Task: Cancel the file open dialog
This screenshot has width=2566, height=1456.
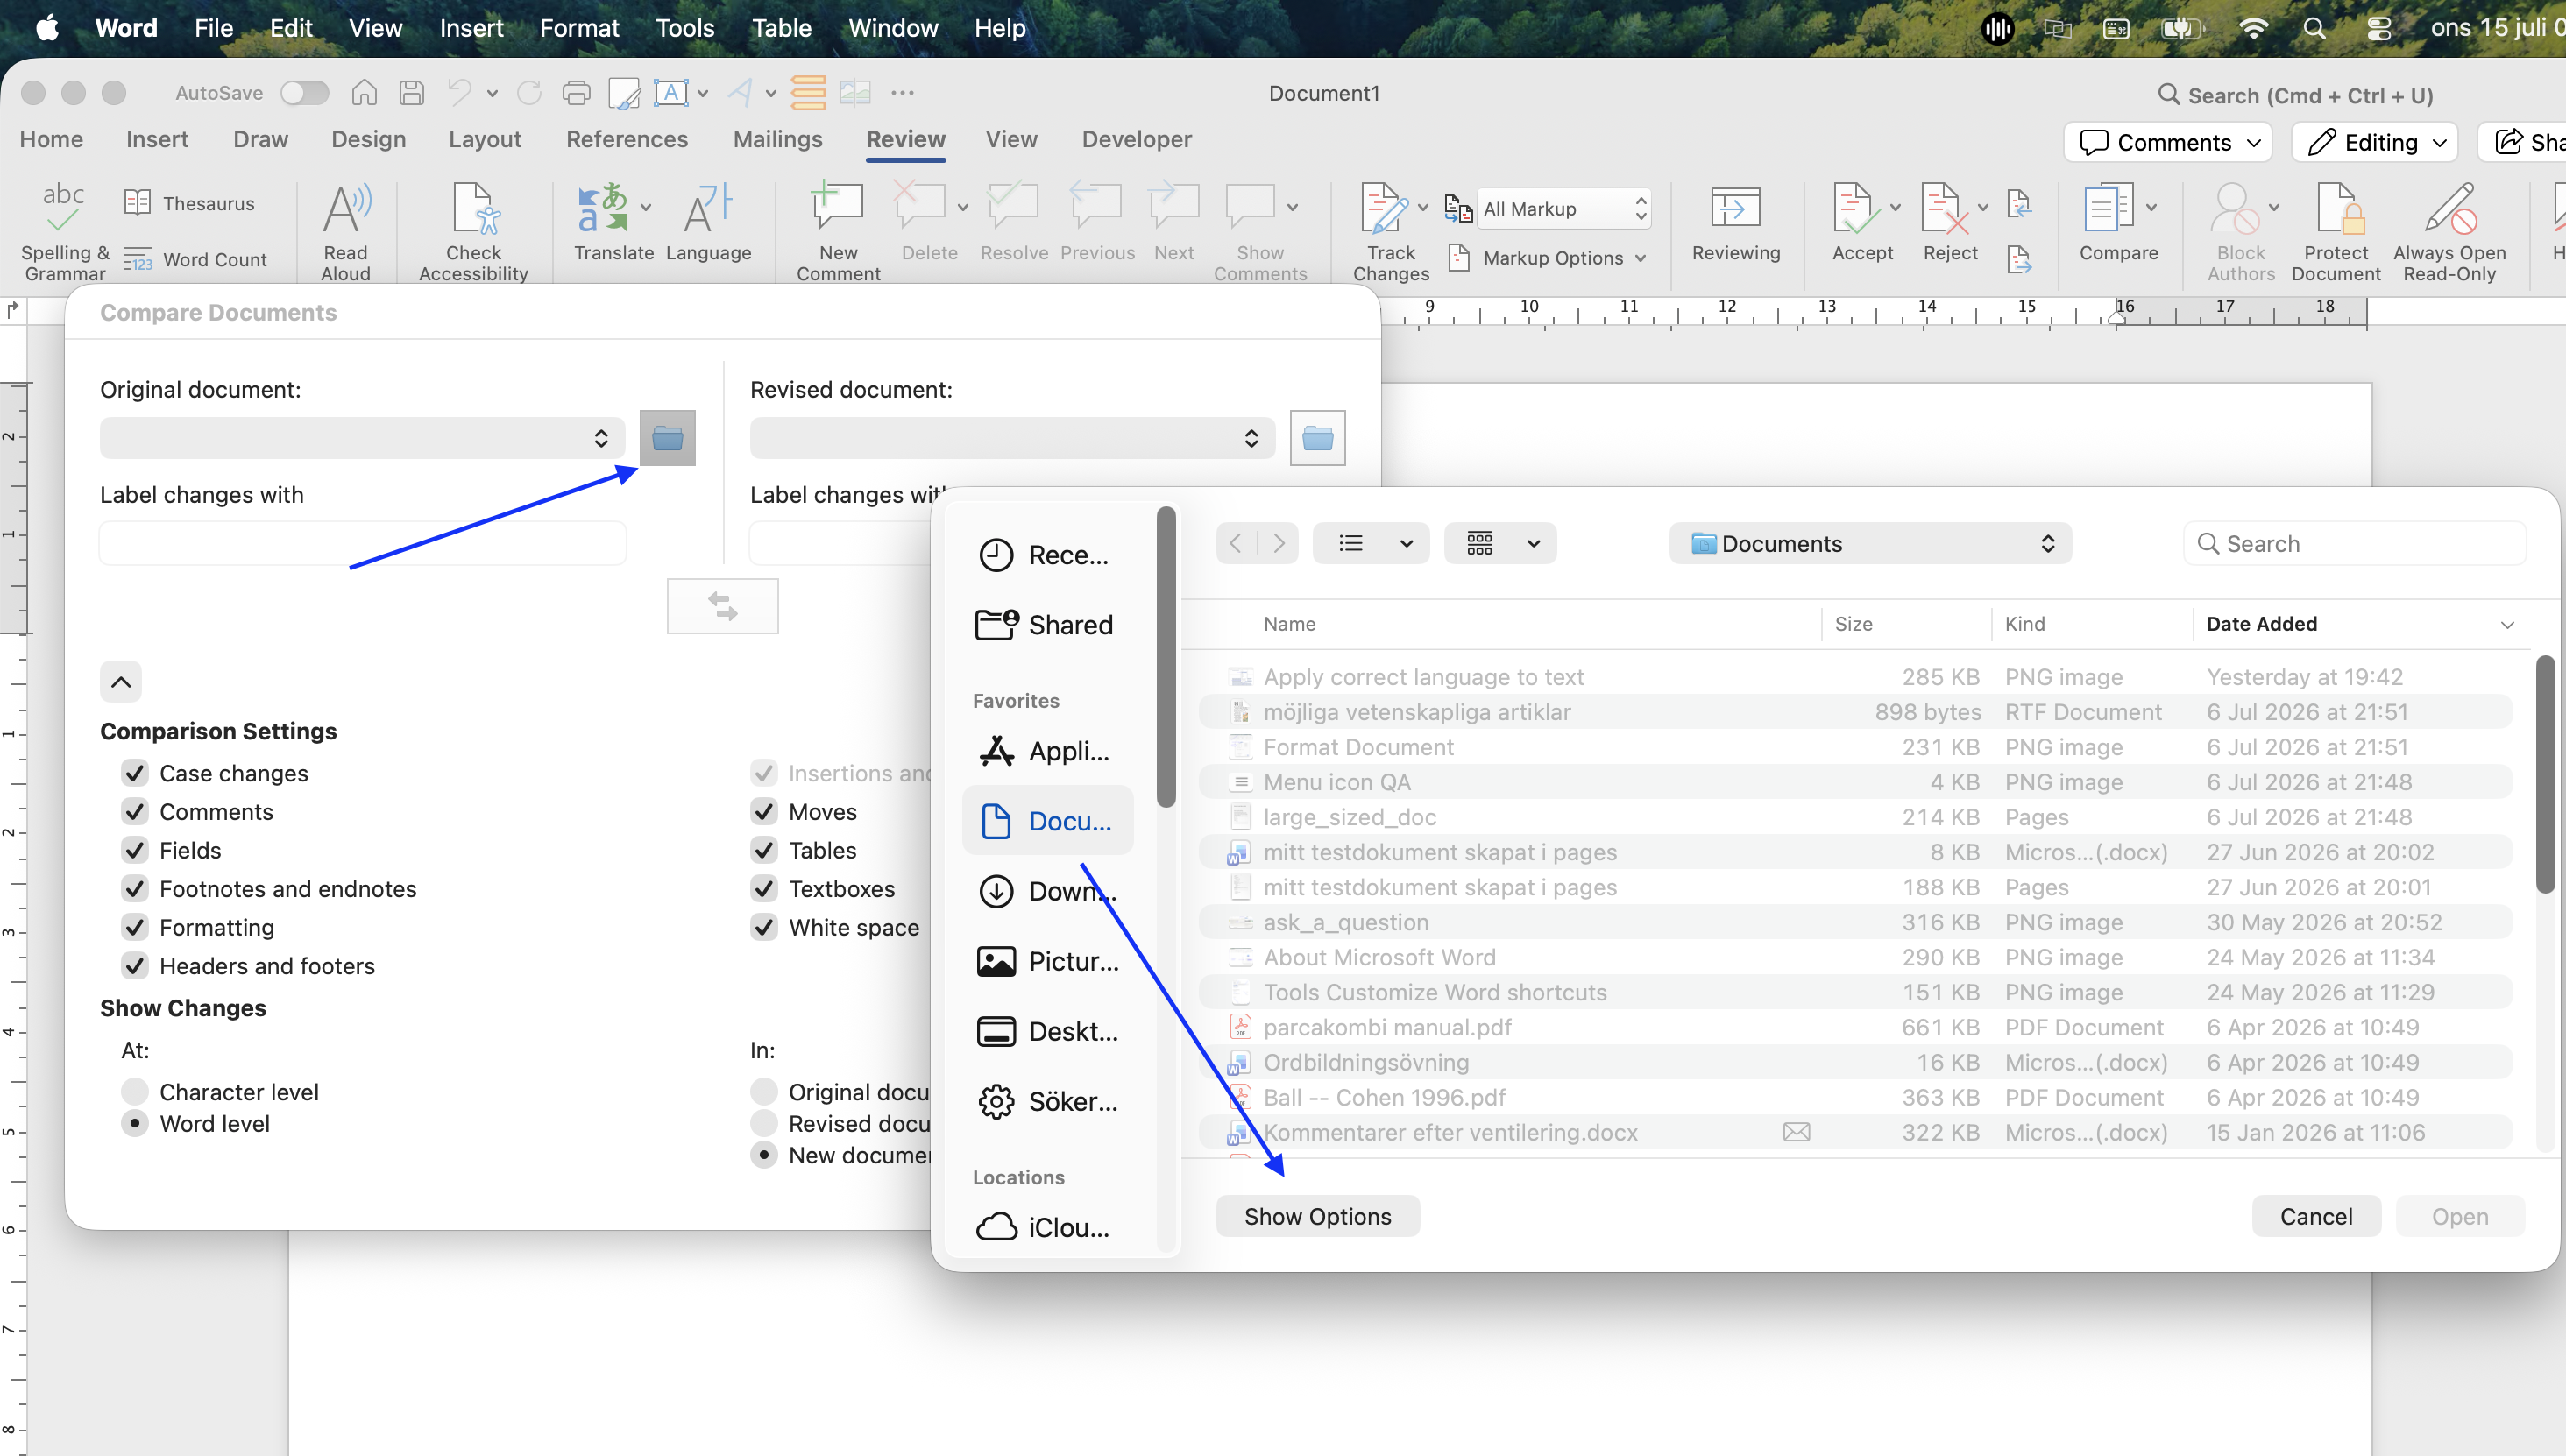Action: 2316,1216
